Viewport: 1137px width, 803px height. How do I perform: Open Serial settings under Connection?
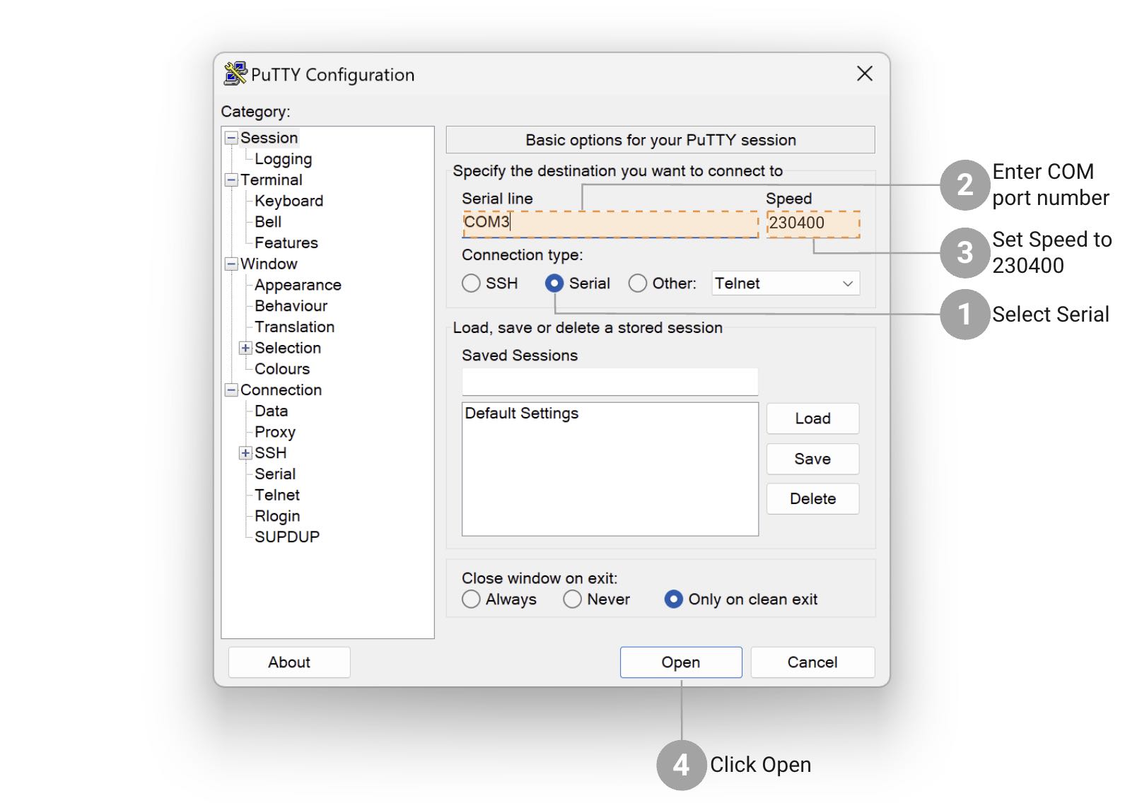click(275, 474)
